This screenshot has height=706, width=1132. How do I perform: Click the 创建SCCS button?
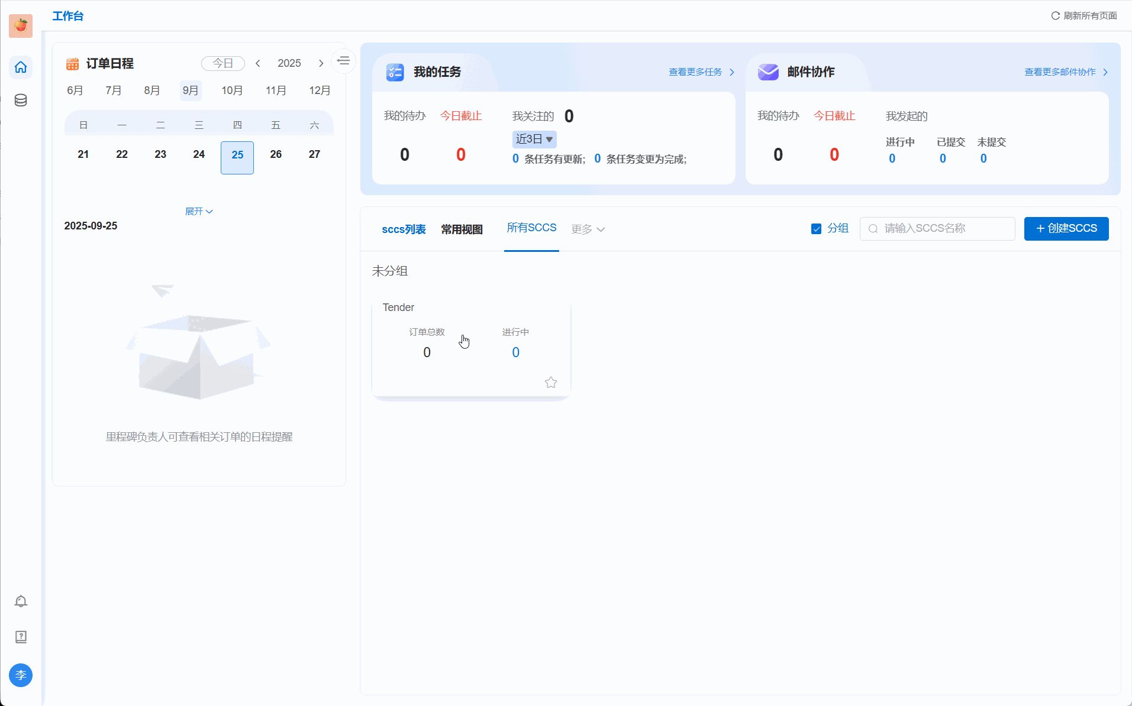[x=1066, y=229]
